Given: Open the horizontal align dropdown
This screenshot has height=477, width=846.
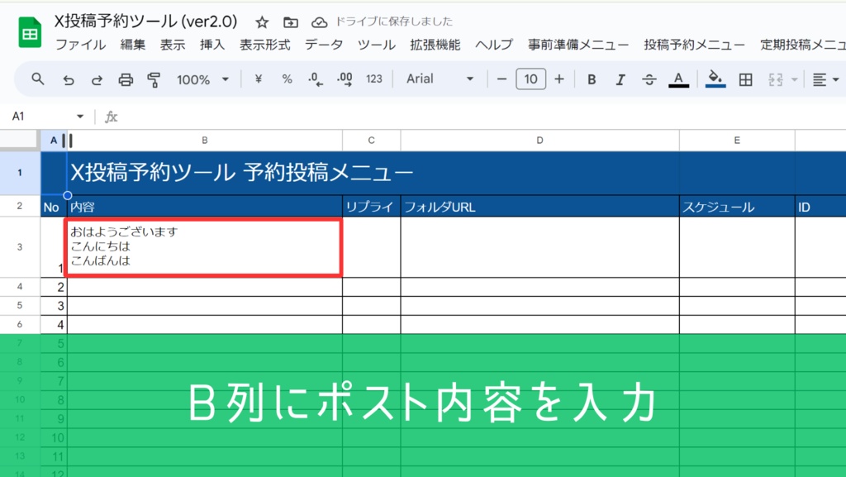Looking at the screenshot, I should click(825, 79).
